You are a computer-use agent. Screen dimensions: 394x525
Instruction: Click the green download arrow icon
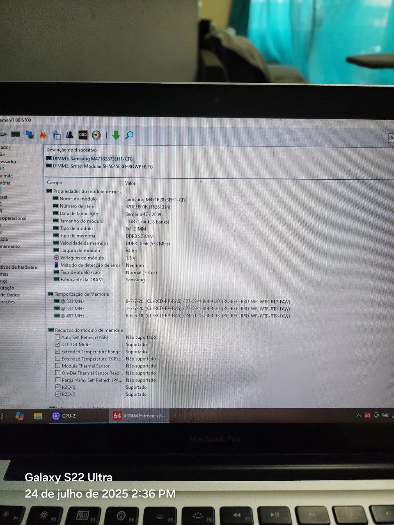(116, 135)
